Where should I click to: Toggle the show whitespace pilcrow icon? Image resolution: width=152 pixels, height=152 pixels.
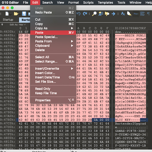[148, 14]
